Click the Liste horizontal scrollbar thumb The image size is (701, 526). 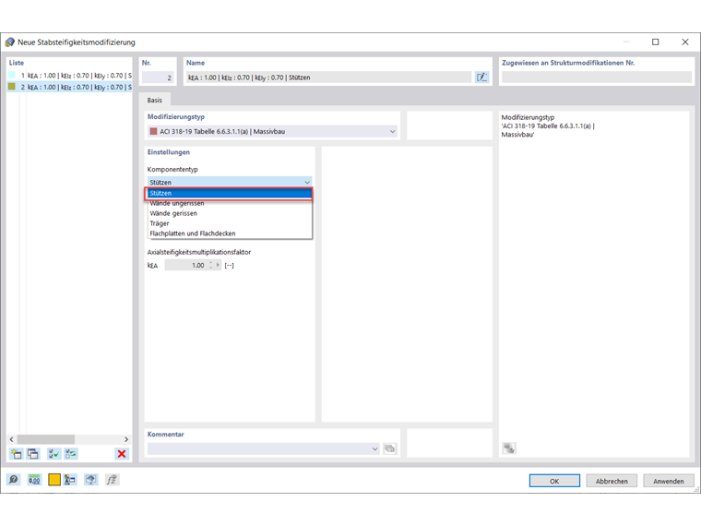pos(45,439)
